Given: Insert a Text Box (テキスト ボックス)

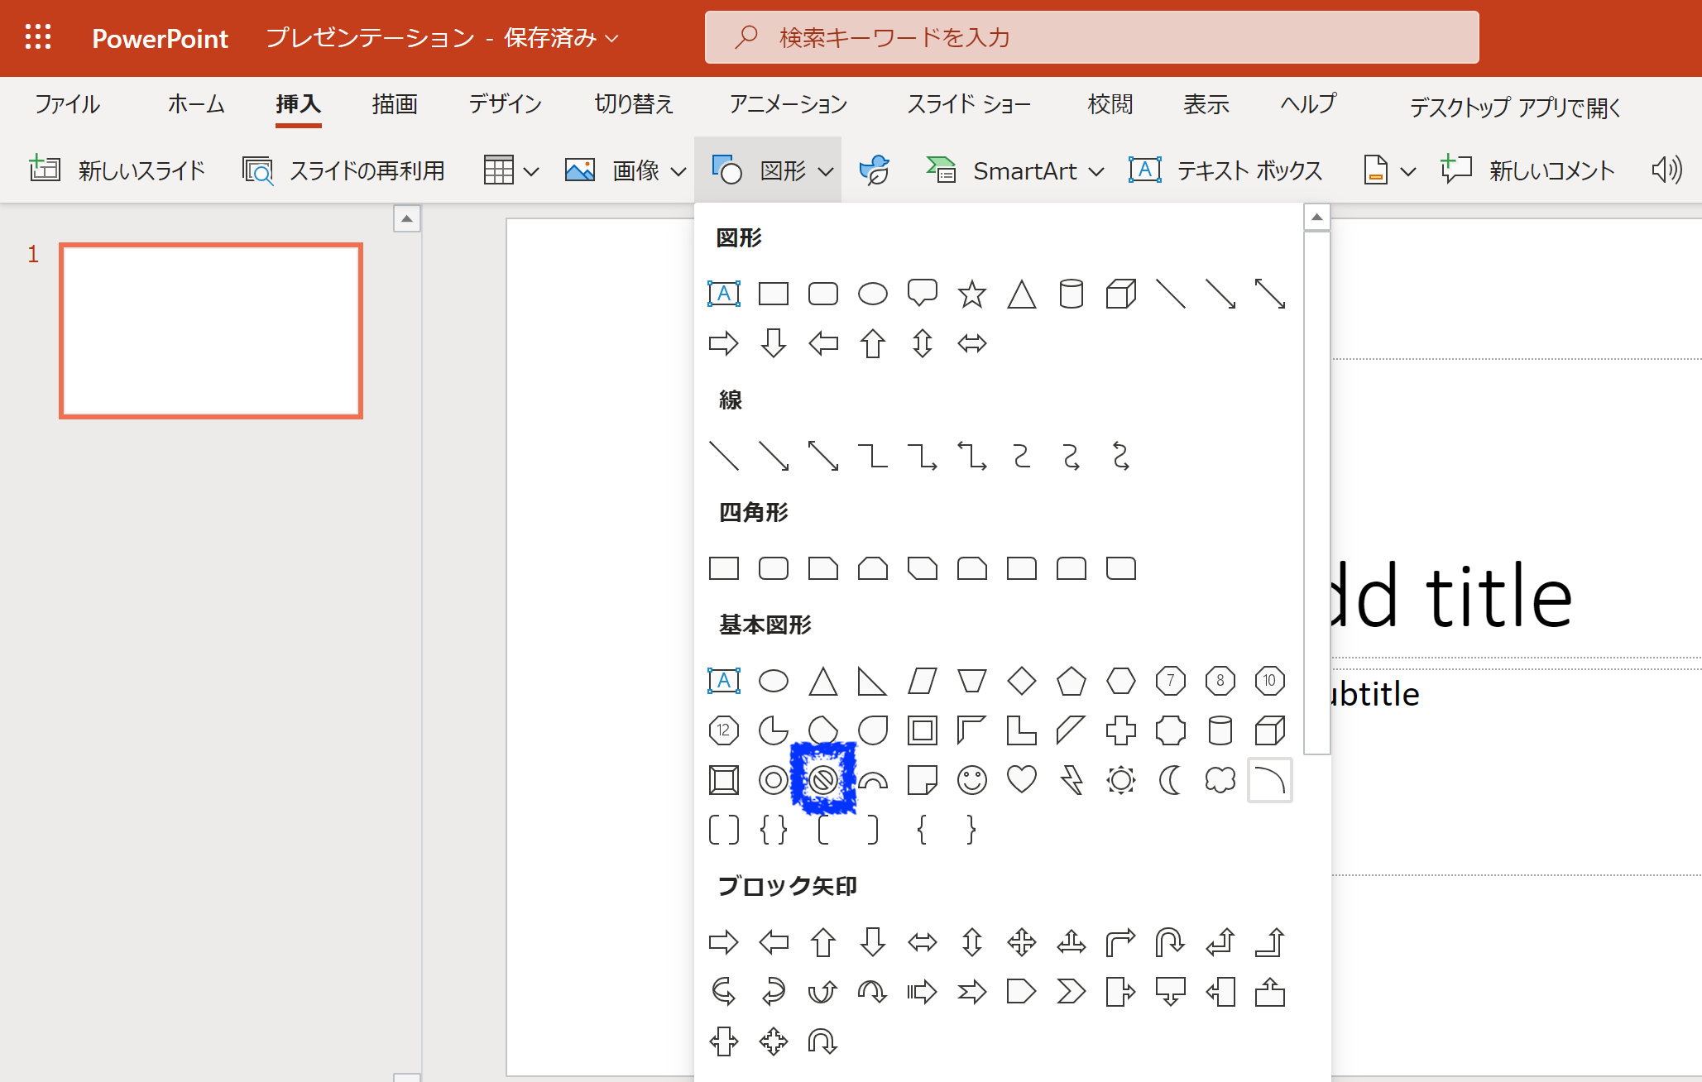Looking at the screenshot, I should tap(1225, 170).
